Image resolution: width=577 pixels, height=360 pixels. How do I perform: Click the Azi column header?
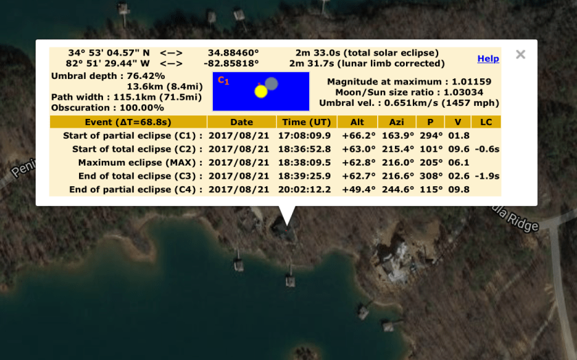click(396, 122)
